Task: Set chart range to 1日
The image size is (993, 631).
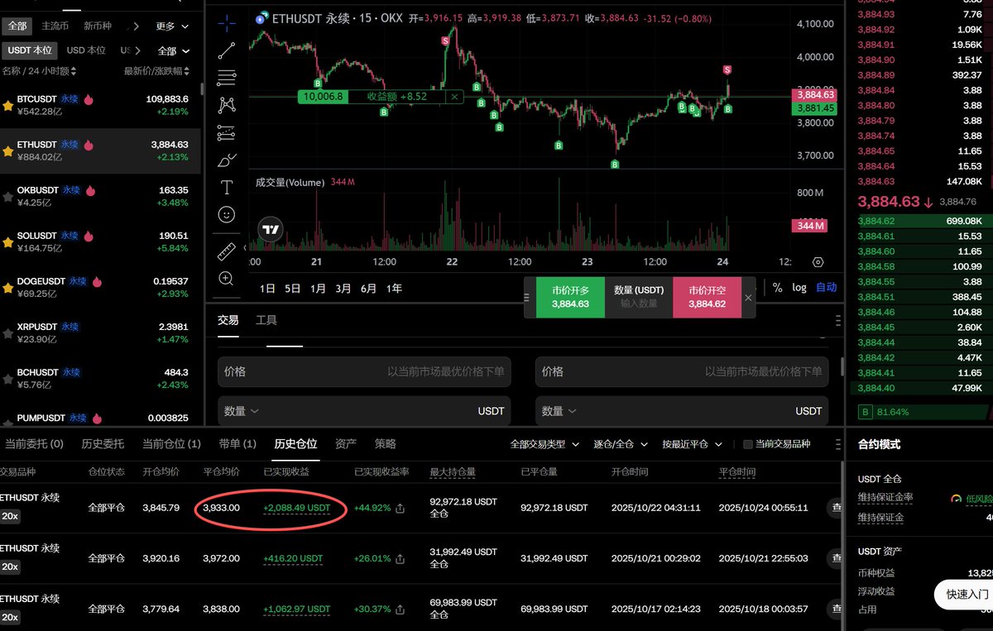Action: [267, 289]
